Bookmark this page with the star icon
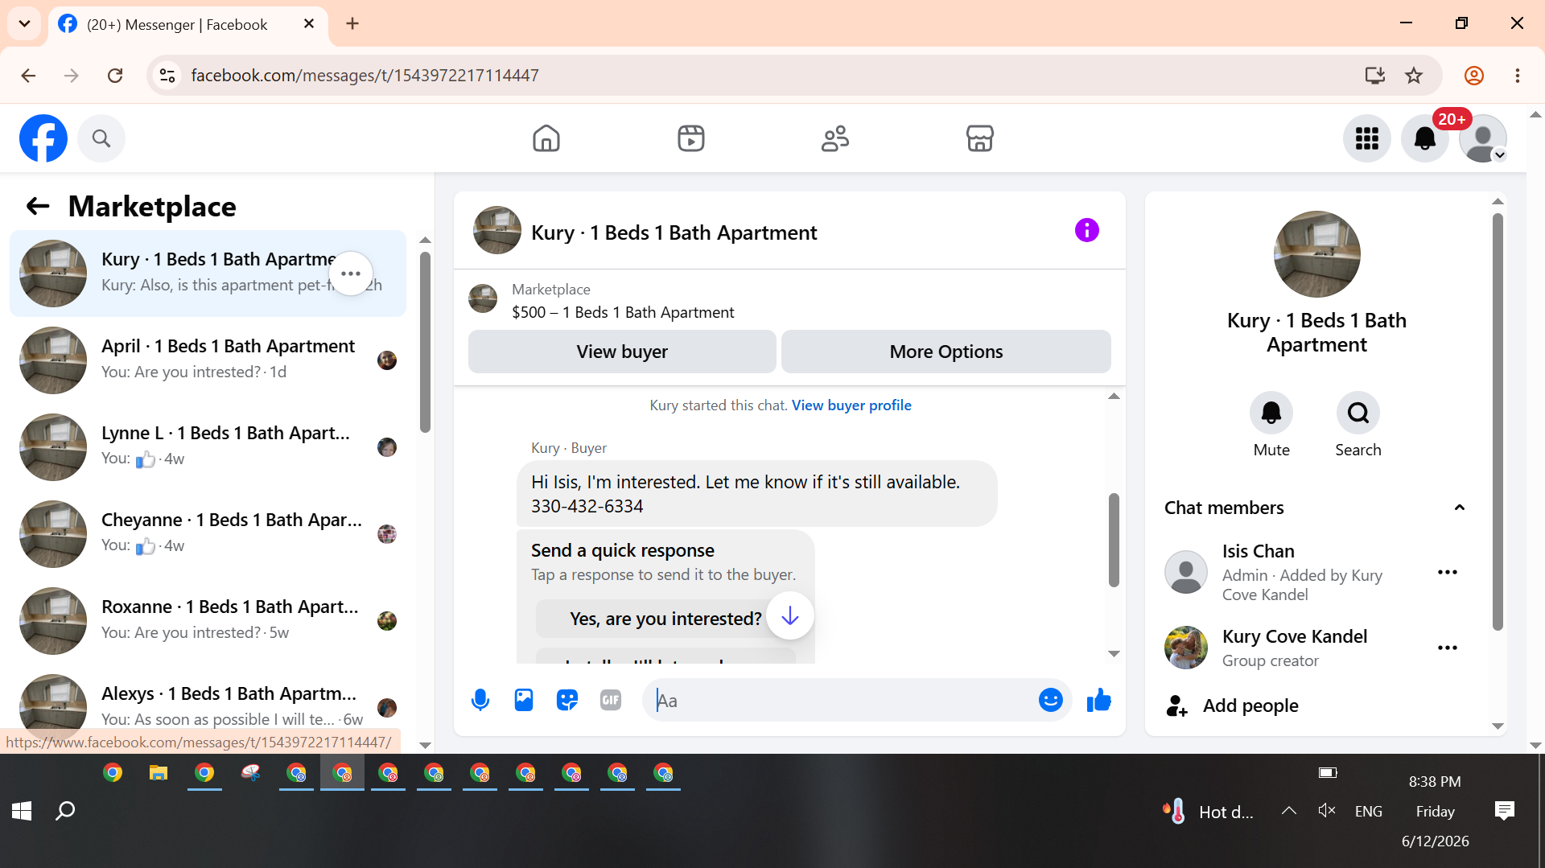Image resolution: width=1545 pixels, height=868 pixels. 1414,76
